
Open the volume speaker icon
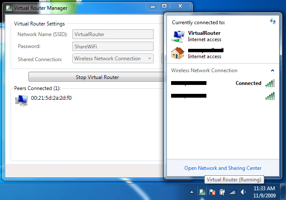(243, 192)
